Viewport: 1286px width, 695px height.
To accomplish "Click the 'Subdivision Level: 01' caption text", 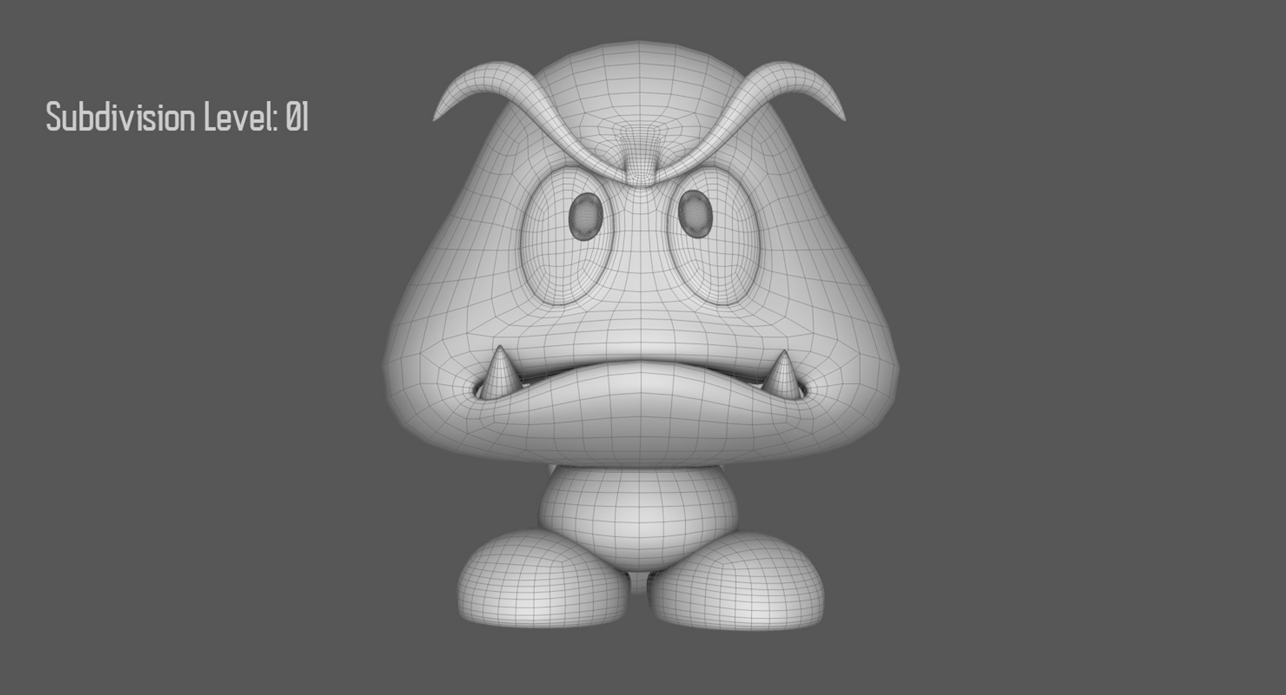I will (177, 117).
